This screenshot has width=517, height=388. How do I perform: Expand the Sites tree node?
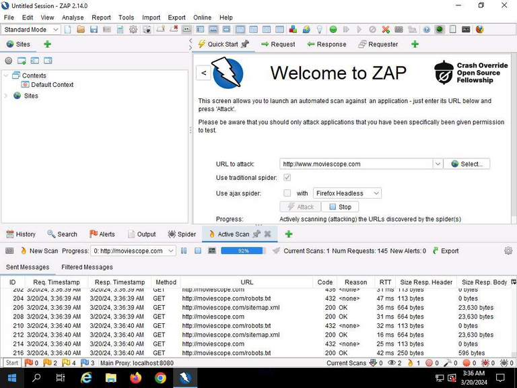[x=6, y=96]
